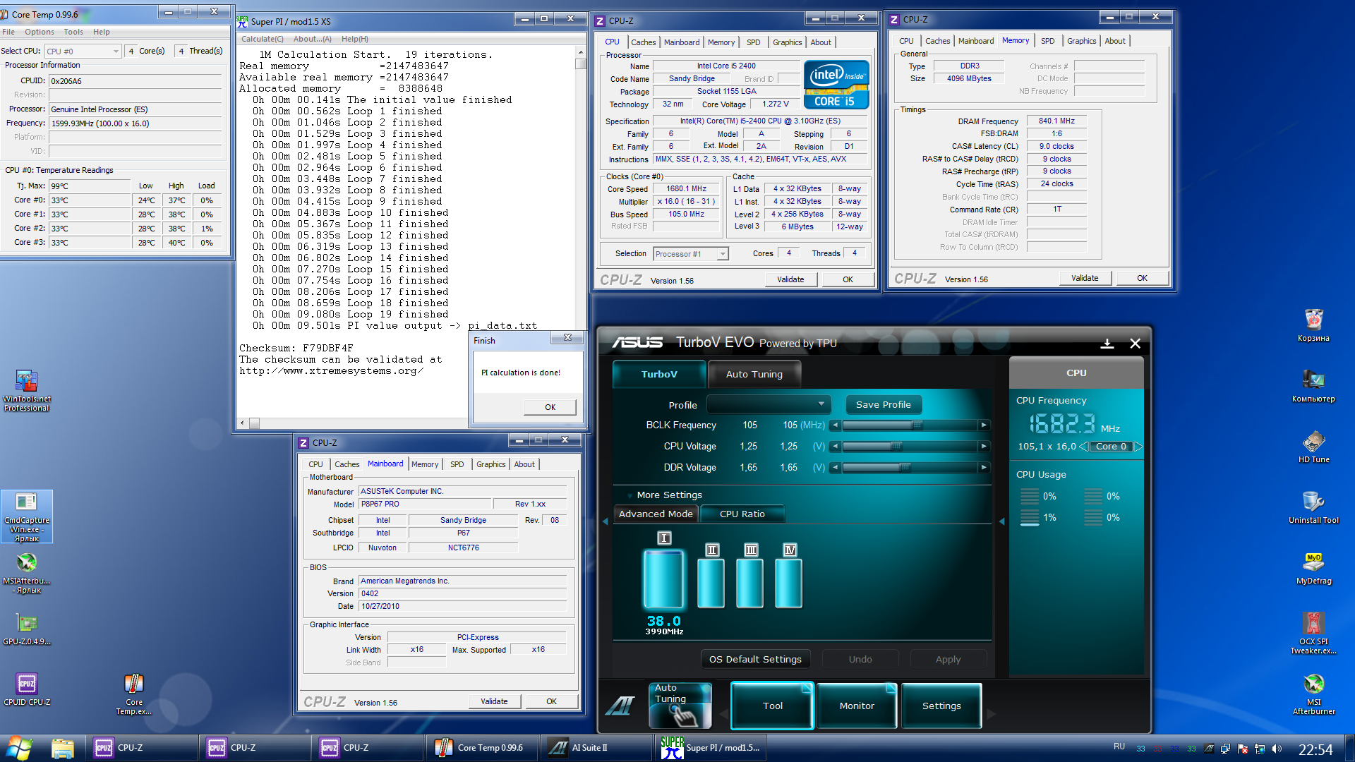Collapse the CPU side panel with blue arrow
This screenshot has width=1355, height=762.
1001,521
